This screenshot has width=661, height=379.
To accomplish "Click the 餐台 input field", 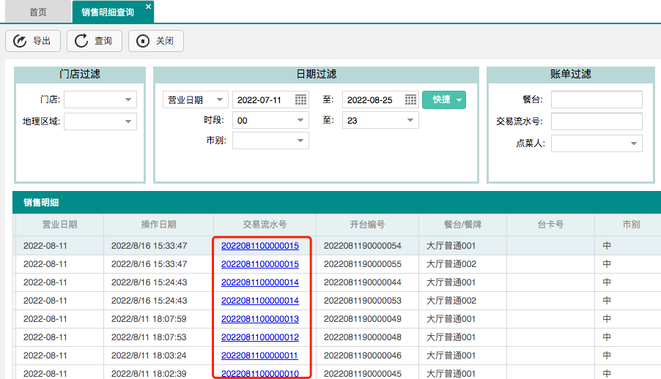I will (x=597, y=100).
